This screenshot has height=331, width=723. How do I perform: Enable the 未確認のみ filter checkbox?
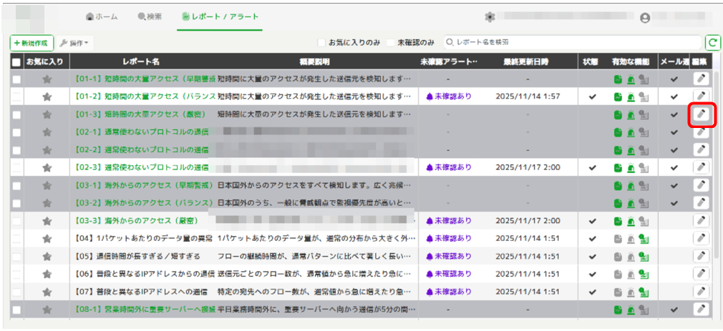(391, 43)
